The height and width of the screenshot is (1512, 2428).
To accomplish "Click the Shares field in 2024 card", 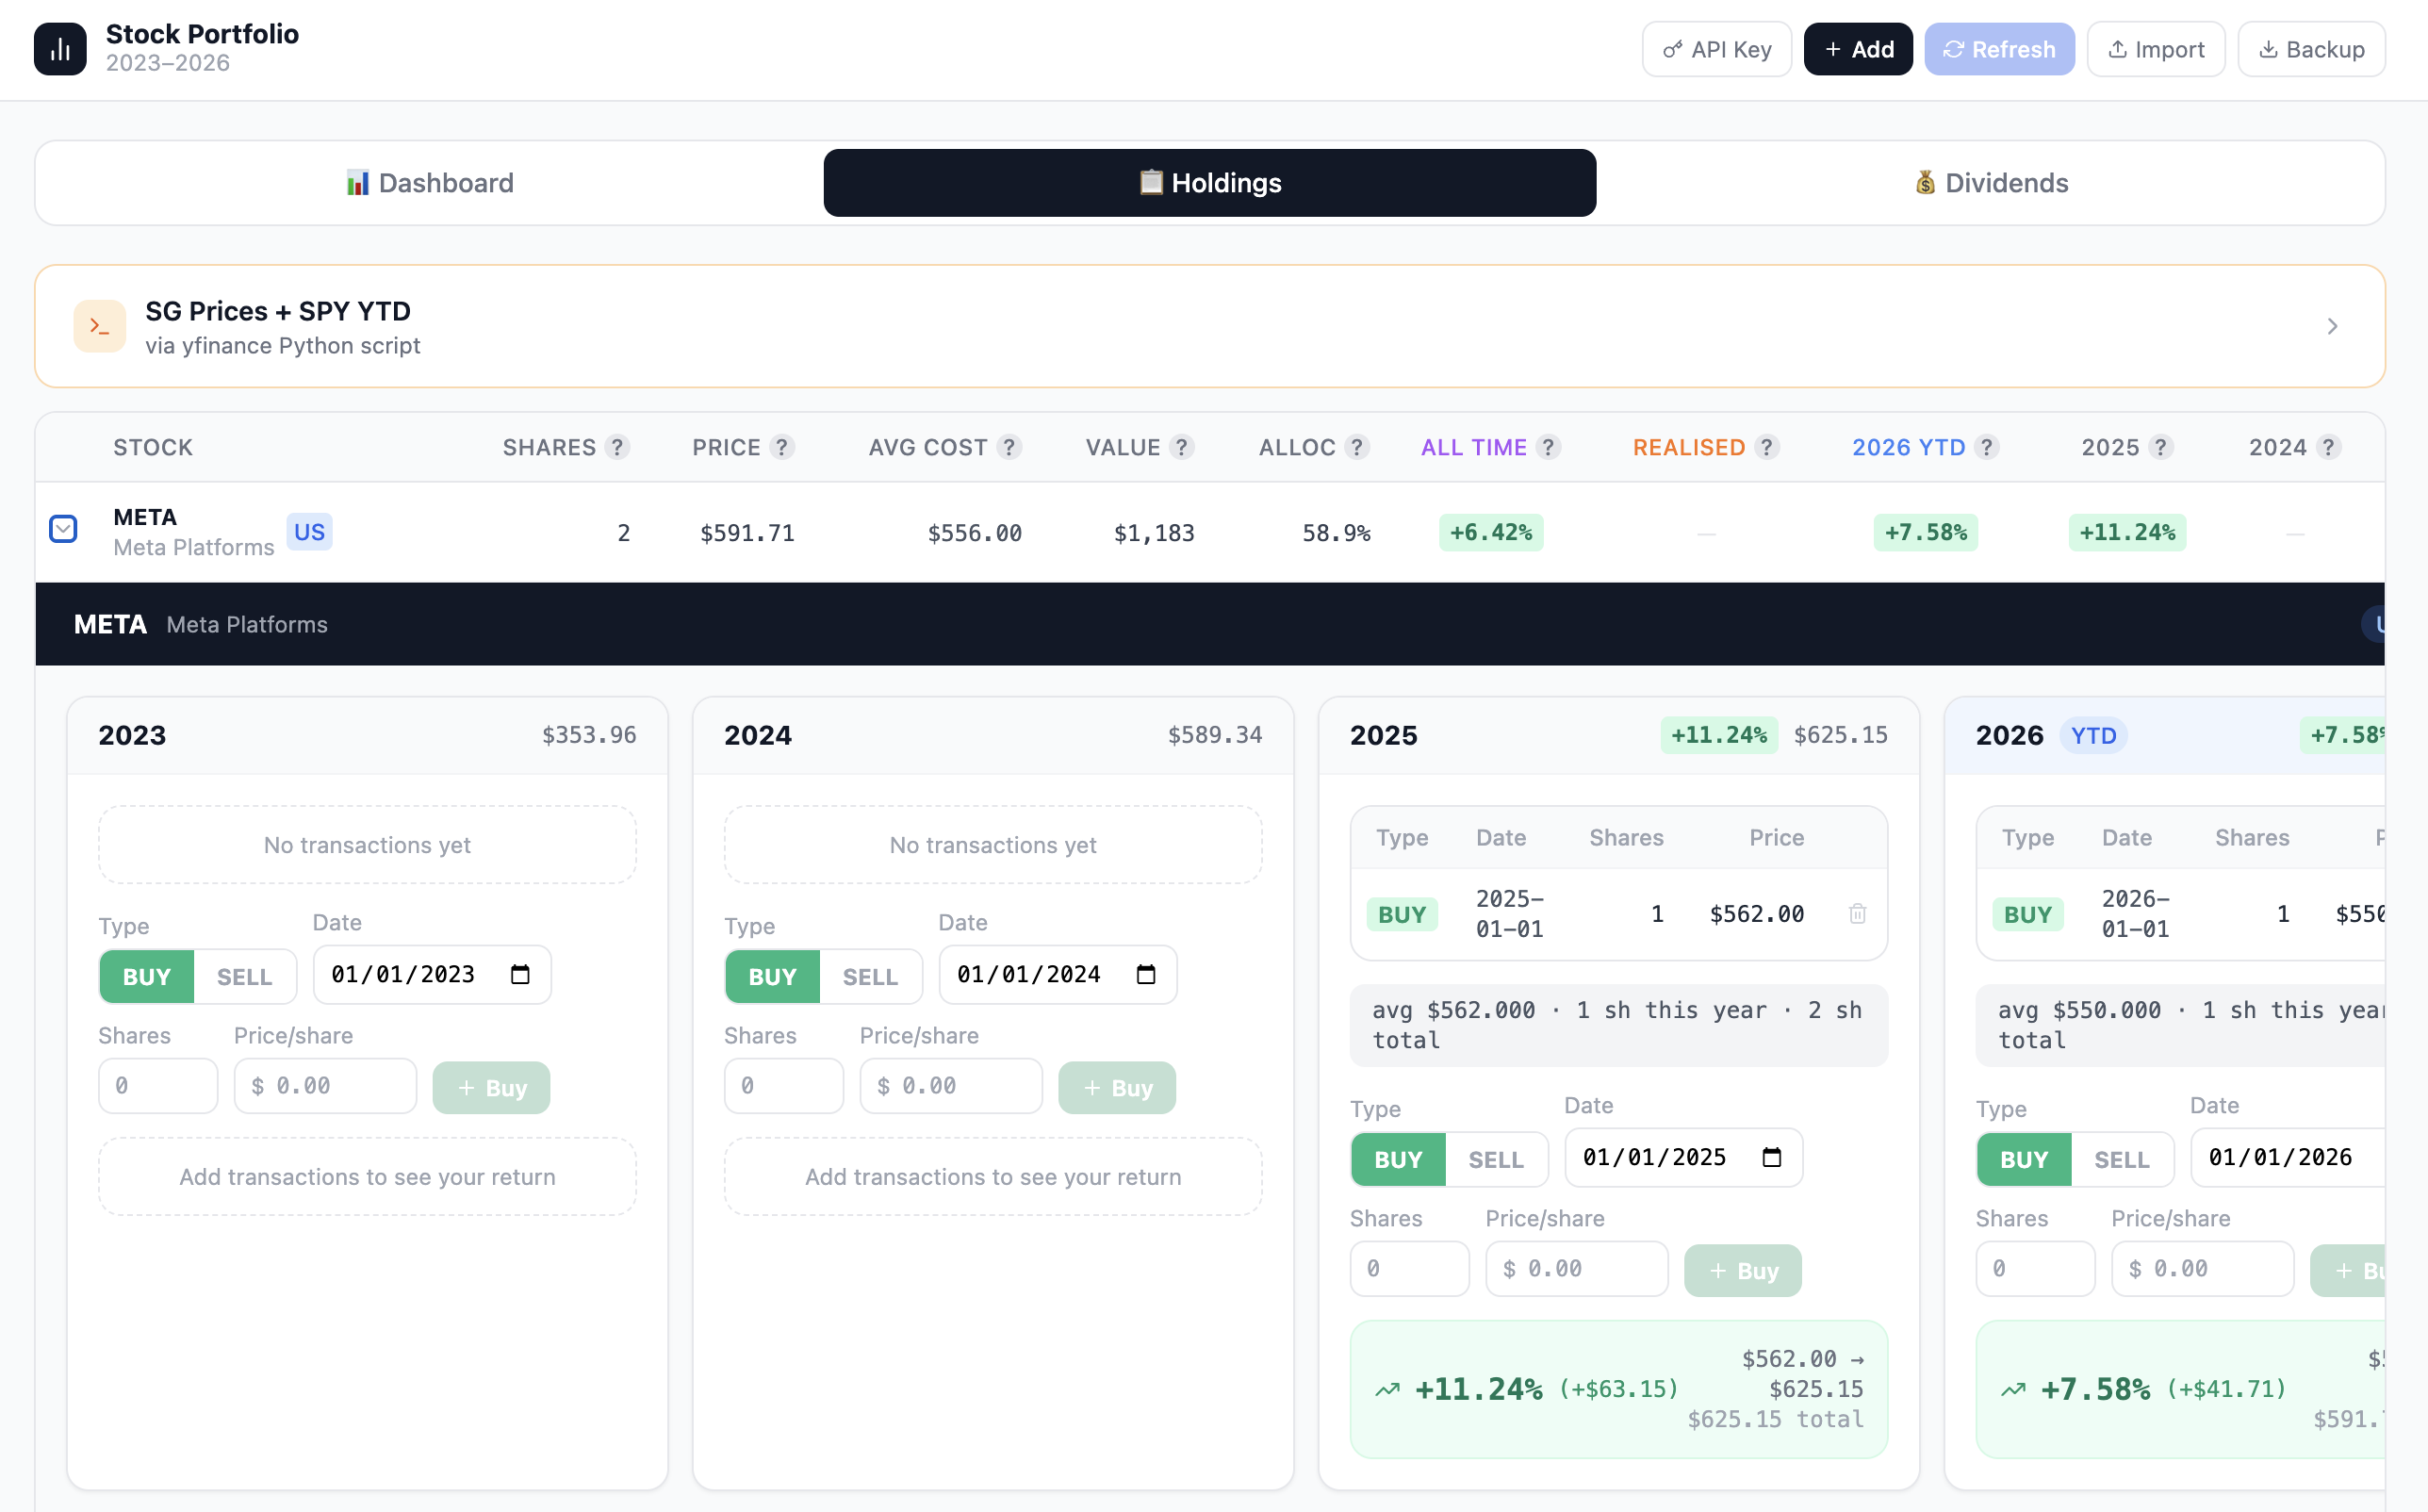I will pyautogui.click(x=783, y=1085).
